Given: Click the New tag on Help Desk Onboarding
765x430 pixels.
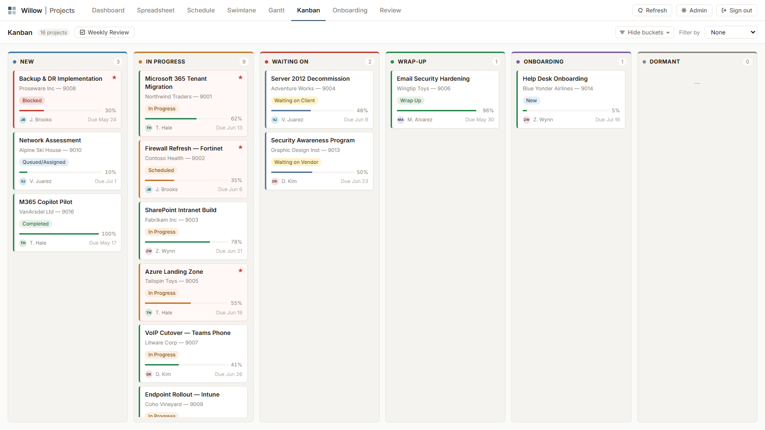Looking at the screenshot, I should click(531, 101).
